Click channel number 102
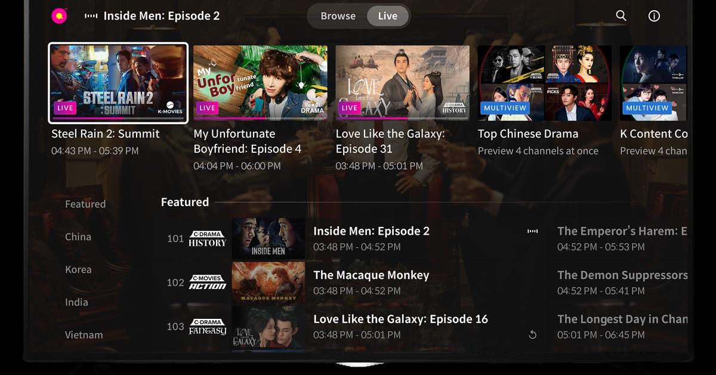Image resolution: width=716 pixels, height=375 pixels. pyautogui.click(x=175, y=283)
